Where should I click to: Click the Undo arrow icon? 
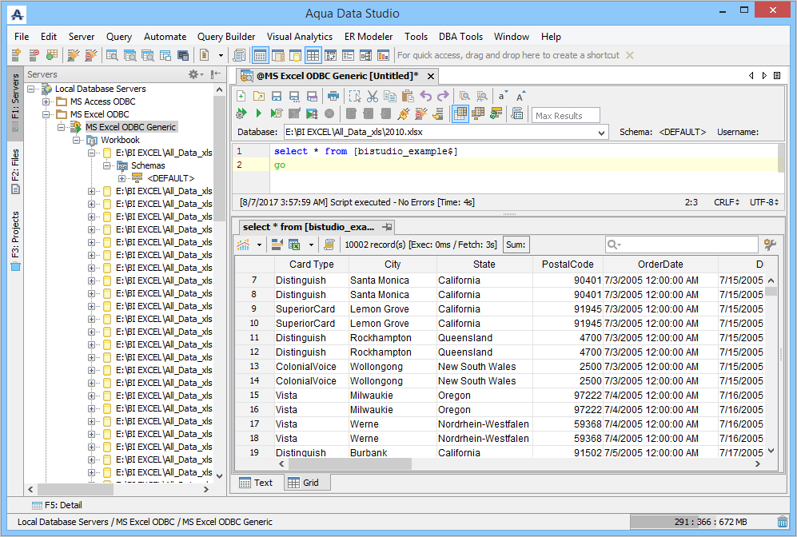click(x=425, y=96)
